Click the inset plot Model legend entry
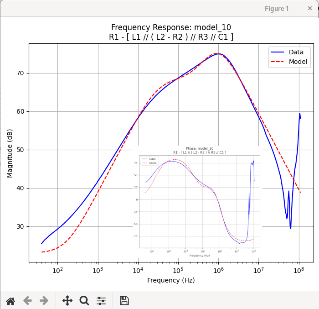This screenshot has height=309, width=319. point(153,163)
